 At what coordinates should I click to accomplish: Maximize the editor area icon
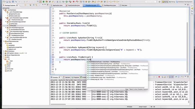[188, 5]
